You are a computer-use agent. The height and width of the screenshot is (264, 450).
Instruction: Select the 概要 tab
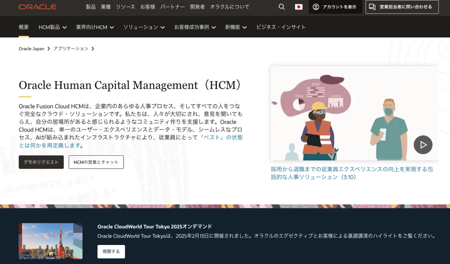tap(24, 27)
